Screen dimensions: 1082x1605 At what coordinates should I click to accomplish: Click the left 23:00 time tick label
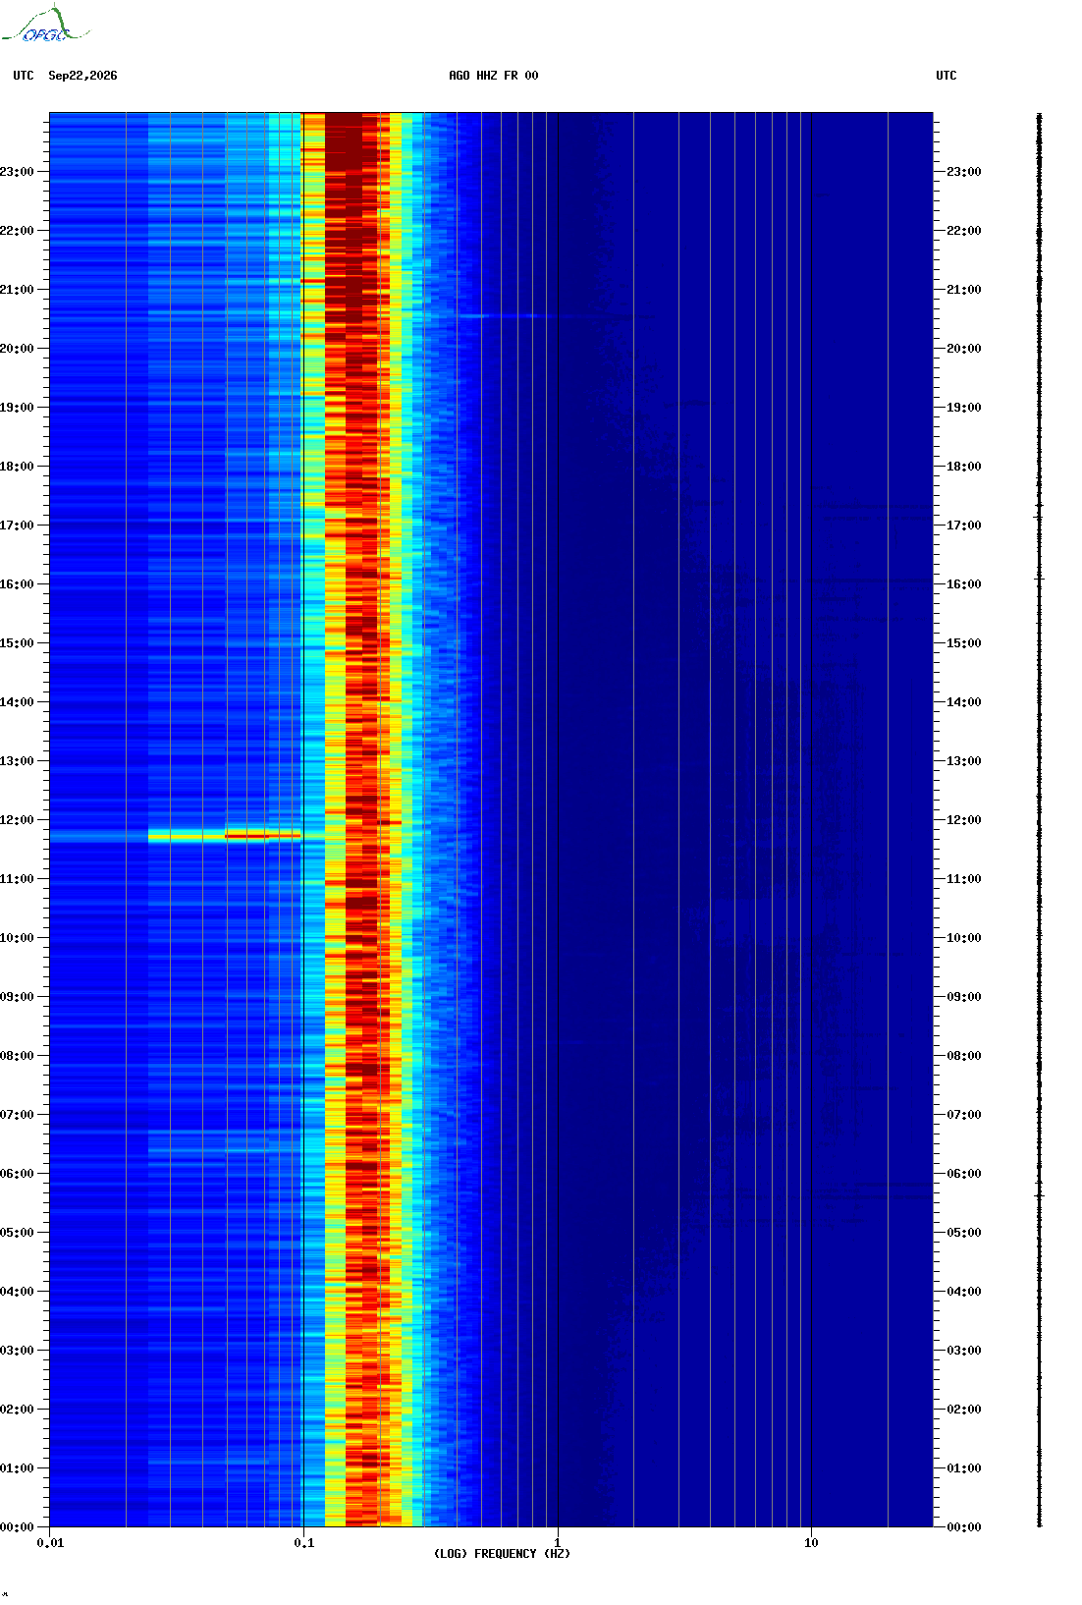pyautogui.click(x=17, y=172)
